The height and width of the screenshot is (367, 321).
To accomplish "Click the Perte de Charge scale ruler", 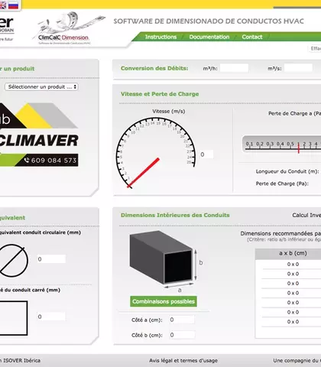I will (x=281, y=145).
